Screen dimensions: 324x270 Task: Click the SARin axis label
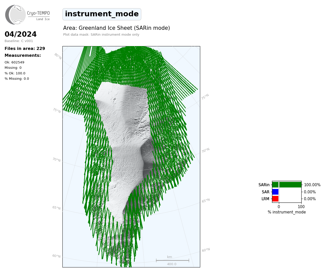pos(264,185)
